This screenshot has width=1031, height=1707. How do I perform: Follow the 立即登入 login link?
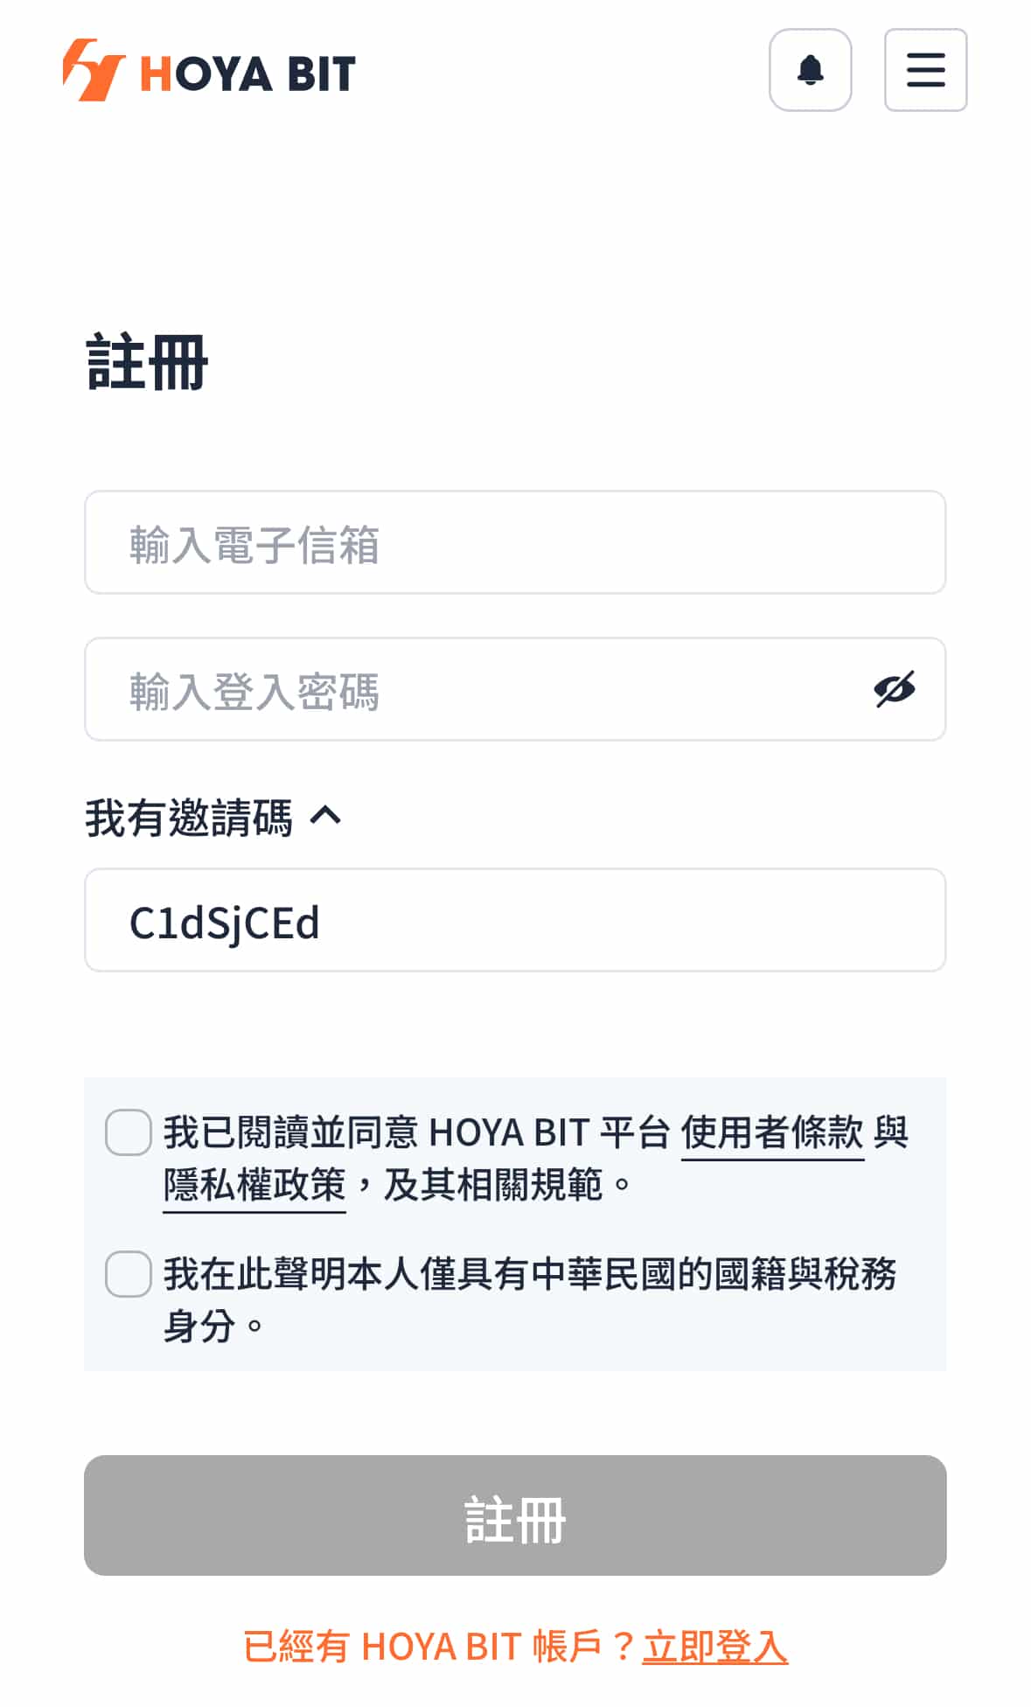714,1647
